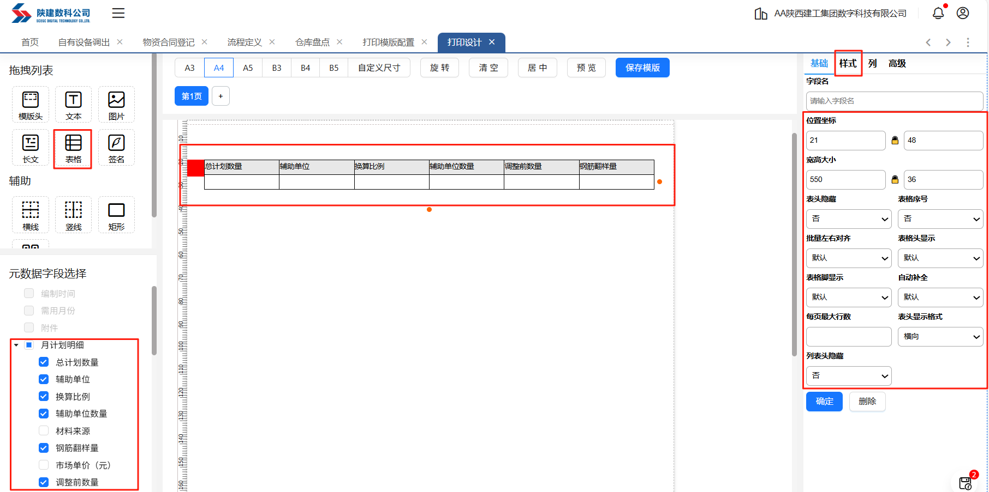Click the 字段名 input field
Image resolution: width=989 pixels, height=492 pixels.
pos(894,101)
